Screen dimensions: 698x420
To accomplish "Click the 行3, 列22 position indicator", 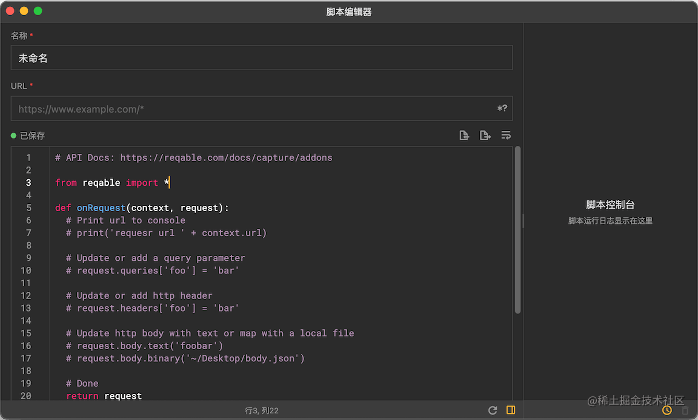I will point(262,410).
